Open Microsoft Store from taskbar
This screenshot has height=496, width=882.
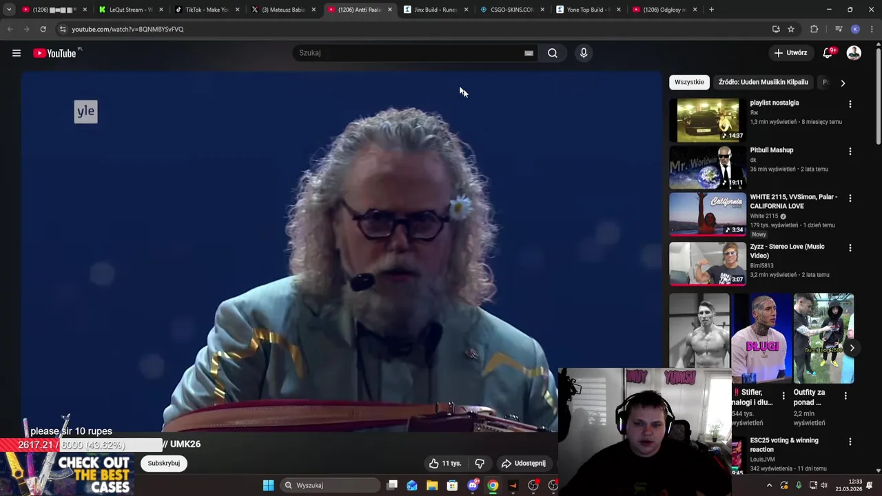(x=452, y=486)
